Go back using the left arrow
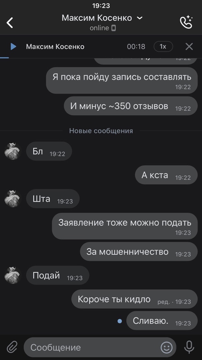 click(x=10, y=23)
